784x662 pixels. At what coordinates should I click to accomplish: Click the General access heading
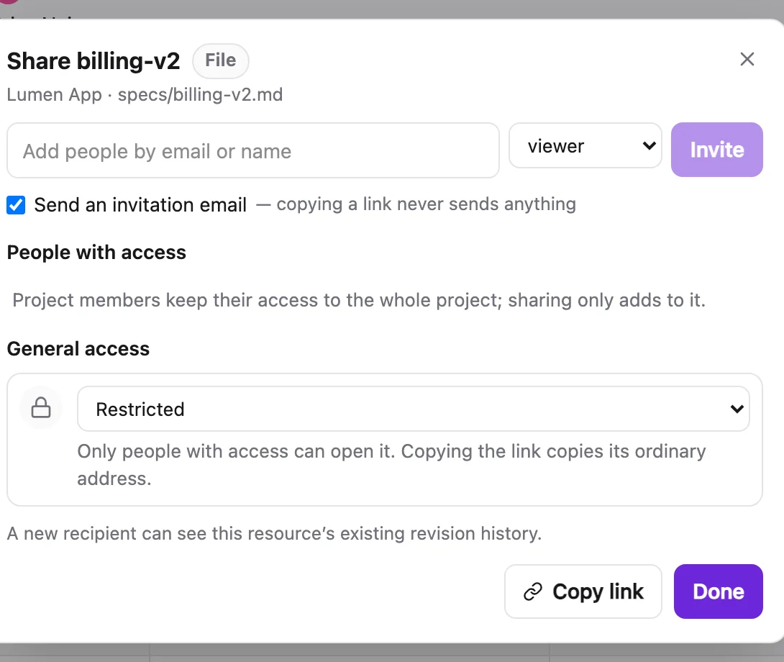click(78, 349)
